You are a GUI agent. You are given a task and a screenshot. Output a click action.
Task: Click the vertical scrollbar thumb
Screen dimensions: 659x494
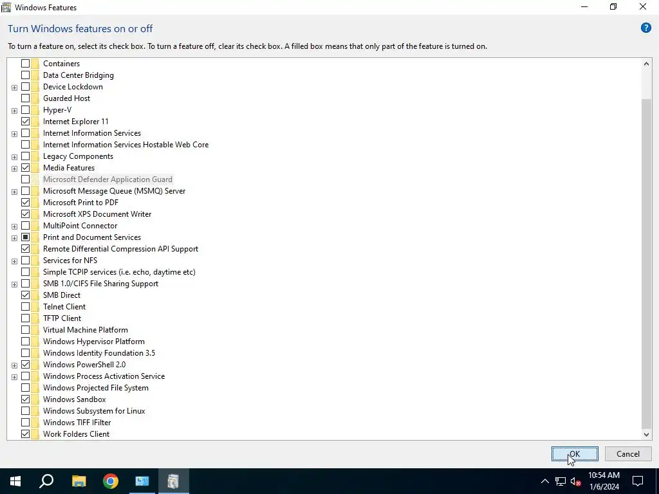tap(646, 263)
